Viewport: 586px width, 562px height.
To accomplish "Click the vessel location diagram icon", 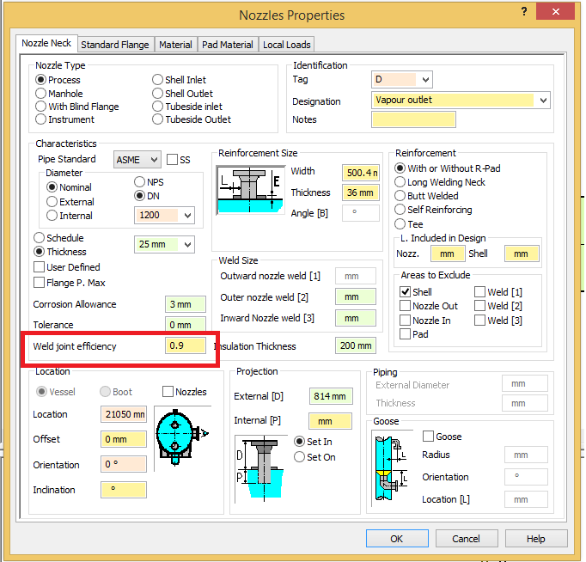I will 179,438.
